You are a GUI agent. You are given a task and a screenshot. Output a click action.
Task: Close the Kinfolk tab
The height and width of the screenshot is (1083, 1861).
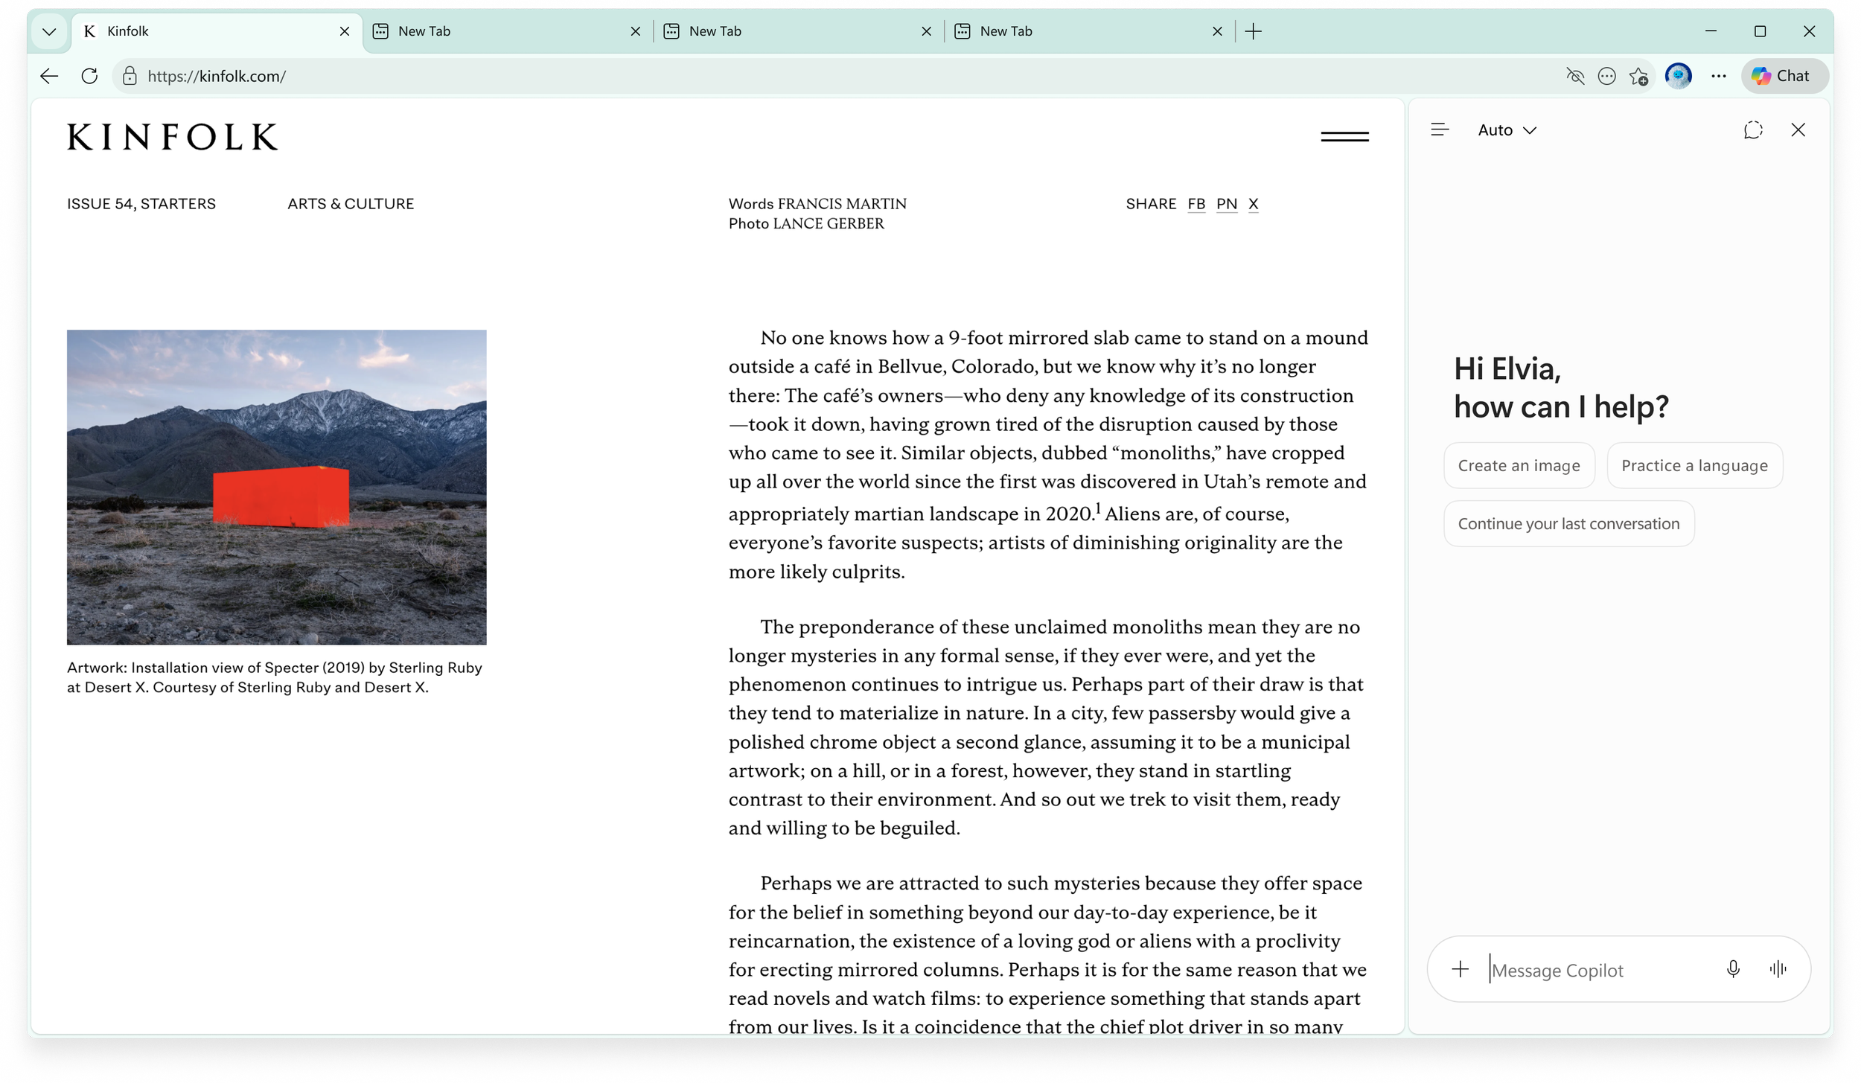point(344,31)
